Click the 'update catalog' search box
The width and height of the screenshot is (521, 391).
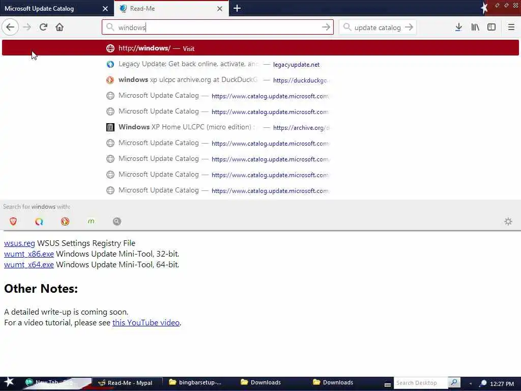(378, 27)
